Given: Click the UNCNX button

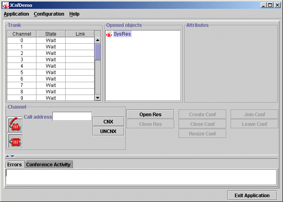Looking at the screenshot, I should pos(108,131).
